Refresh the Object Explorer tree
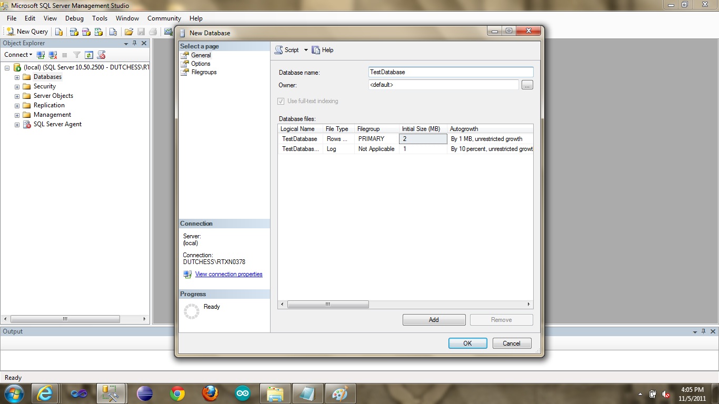719x404 pixels. coord(88,54)
